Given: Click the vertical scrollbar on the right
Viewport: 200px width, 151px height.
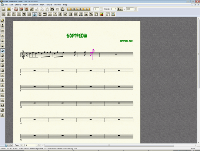Looking at the screenshot, I should pos(199,54).
